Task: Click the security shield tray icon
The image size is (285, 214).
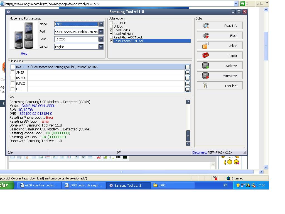Action: 238,185
